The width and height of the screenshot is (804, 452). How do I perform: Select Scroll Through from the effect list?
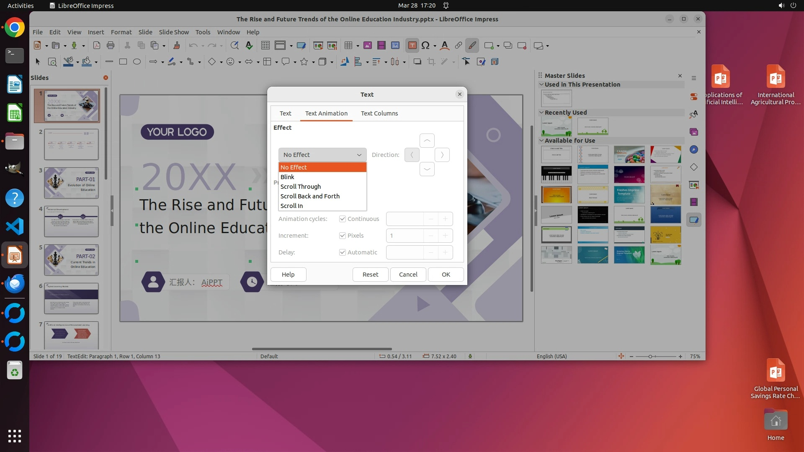coord(301,186)
